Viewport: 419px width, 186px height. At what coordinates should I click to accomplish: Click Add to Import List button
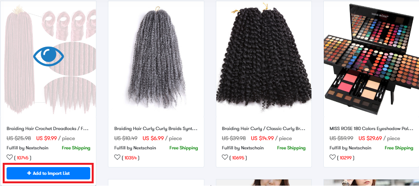point(48,173)
